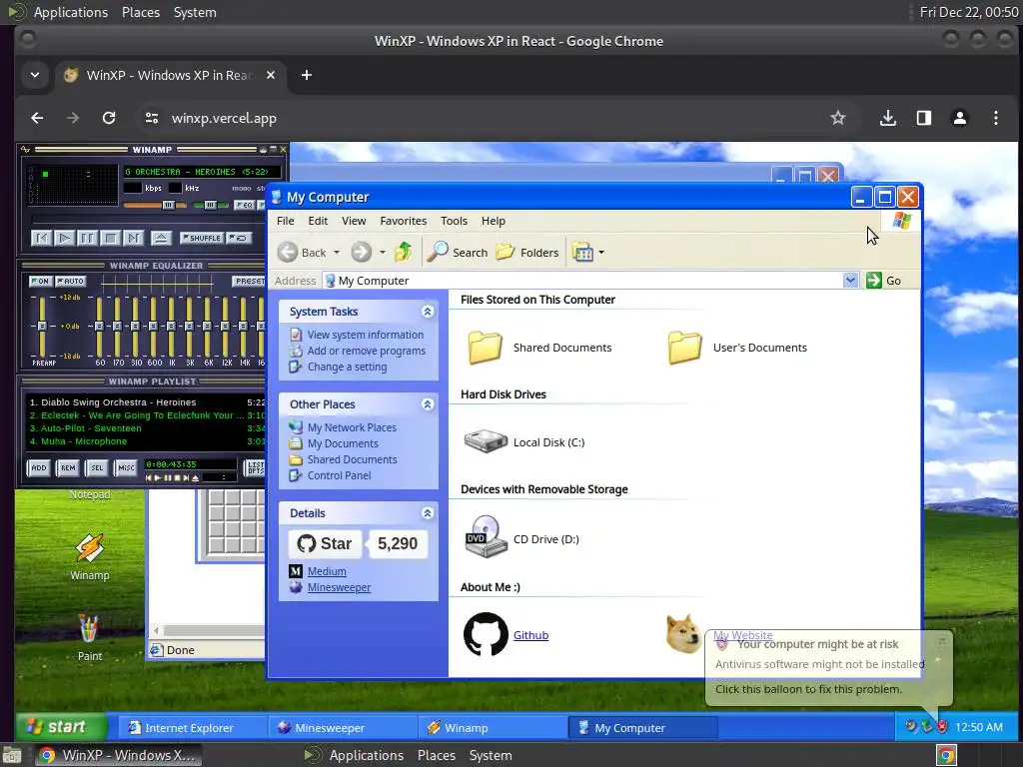This screenshot has width=1023, height=767.
Task: Click the Search toolbar button
Action: pos(458,252)
